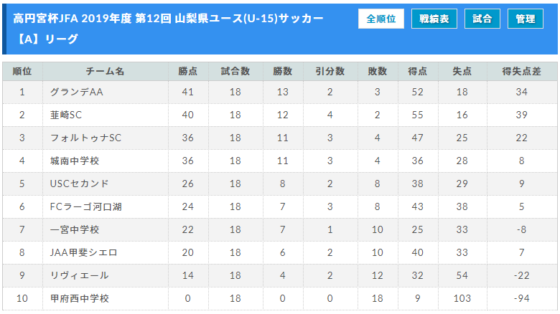Select the 全順位 tab
This screenshot has width=560, height=314.
[381, 19]
